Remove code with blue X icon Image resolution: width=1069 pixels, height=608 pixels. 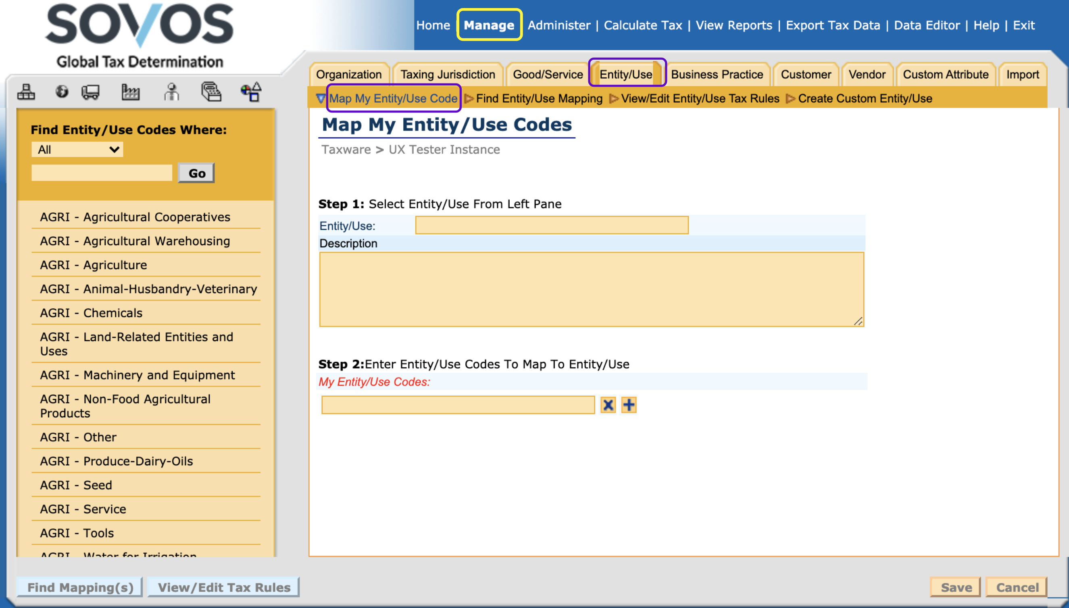pyautogui.click(x=608, y=405)
